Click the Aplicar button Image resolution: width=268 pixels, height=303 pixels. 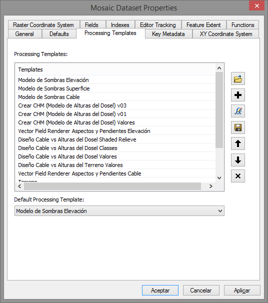click(242, 290)
